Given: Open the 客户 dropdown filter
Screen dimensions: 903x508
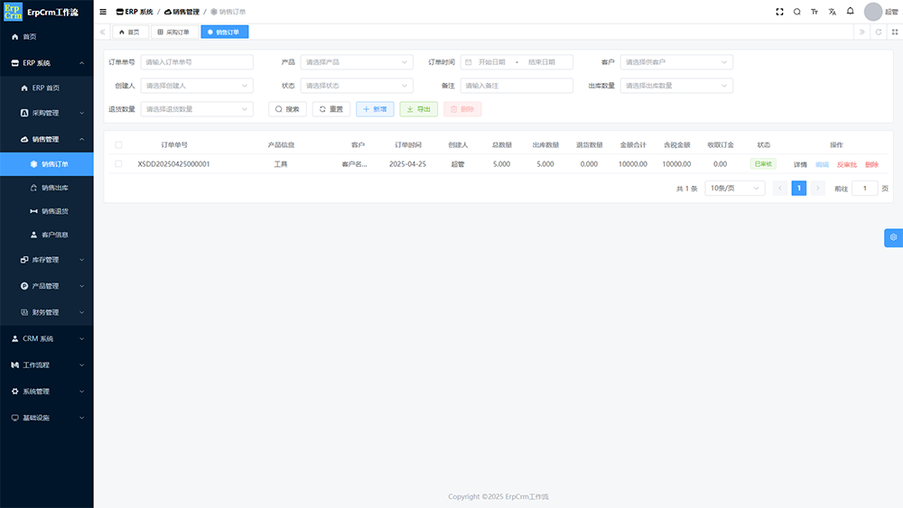Looking at the screenshot, I should (x=676, y=62).
